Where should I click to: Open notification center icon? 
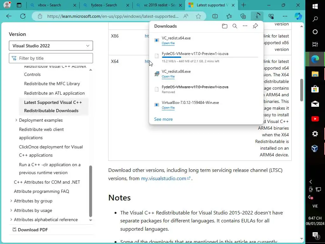click(315, 235)
